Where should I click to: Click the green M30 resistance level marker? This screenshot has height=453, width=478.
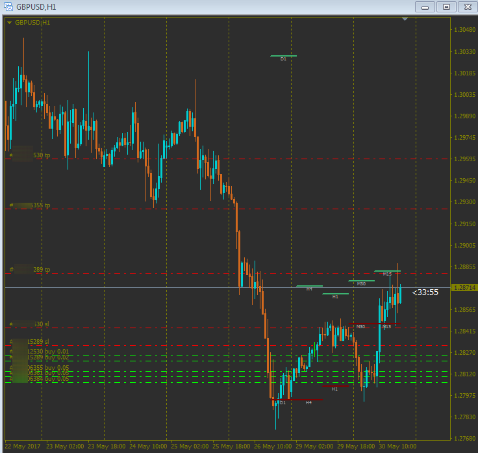[x=362, y=281]
